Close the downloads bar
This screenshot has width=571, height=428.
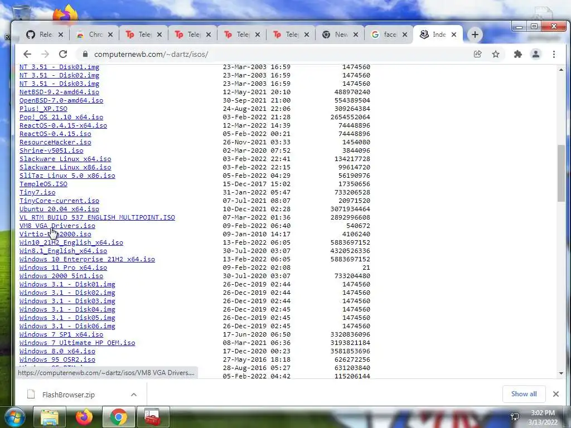pyautogui.click(x=556, y=394)
